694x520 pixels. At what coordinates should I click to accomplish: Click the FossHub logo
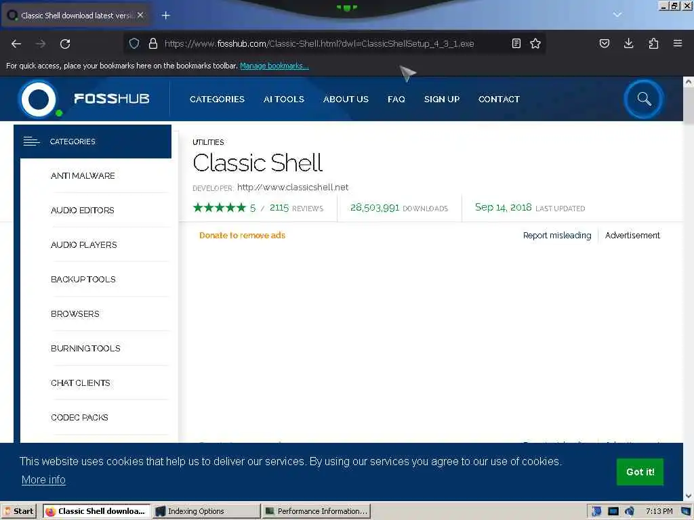pos(85,99)
